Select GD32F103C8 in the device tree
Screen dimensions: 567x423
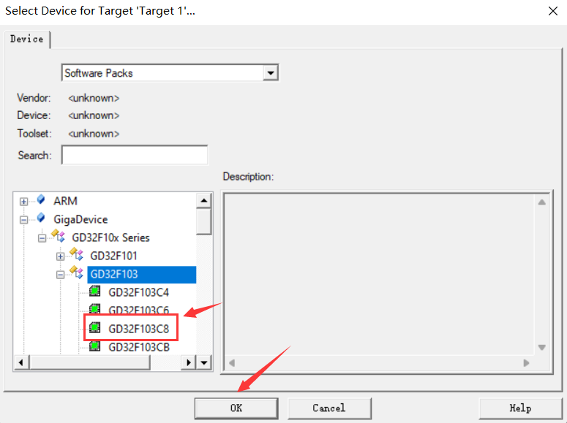(139, 329)
